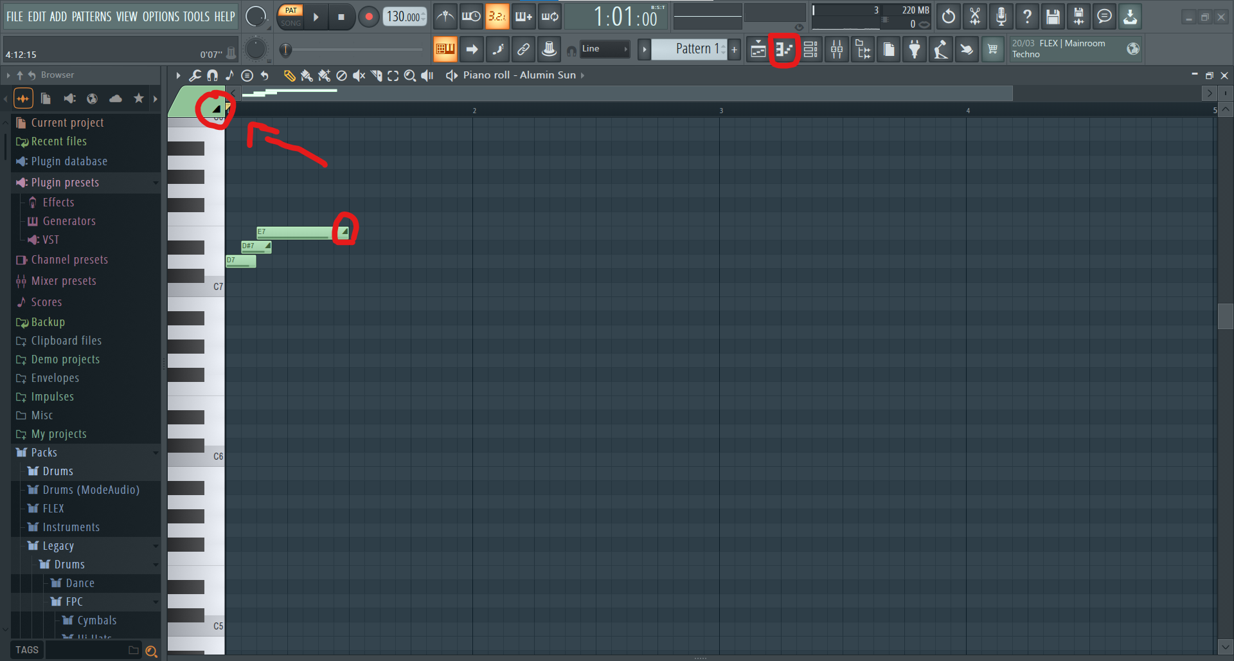Toggle multilink to controllers icon

coord(523,49)
